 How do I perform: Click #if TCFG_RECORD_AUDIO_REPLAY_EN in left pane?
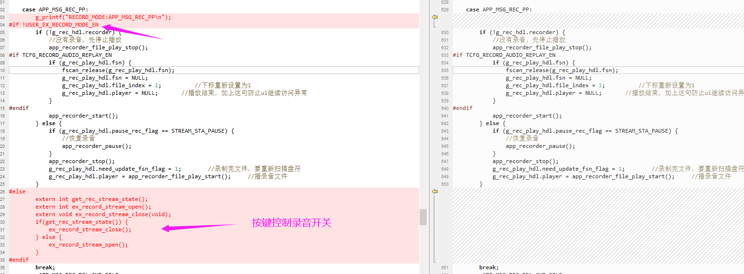point(61,55)
